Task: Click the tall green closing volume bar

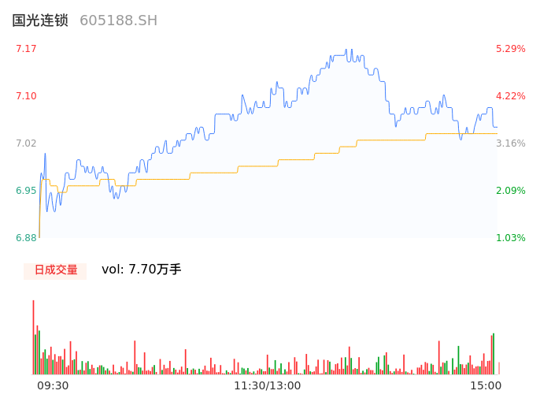Action: tap(494, 355)
